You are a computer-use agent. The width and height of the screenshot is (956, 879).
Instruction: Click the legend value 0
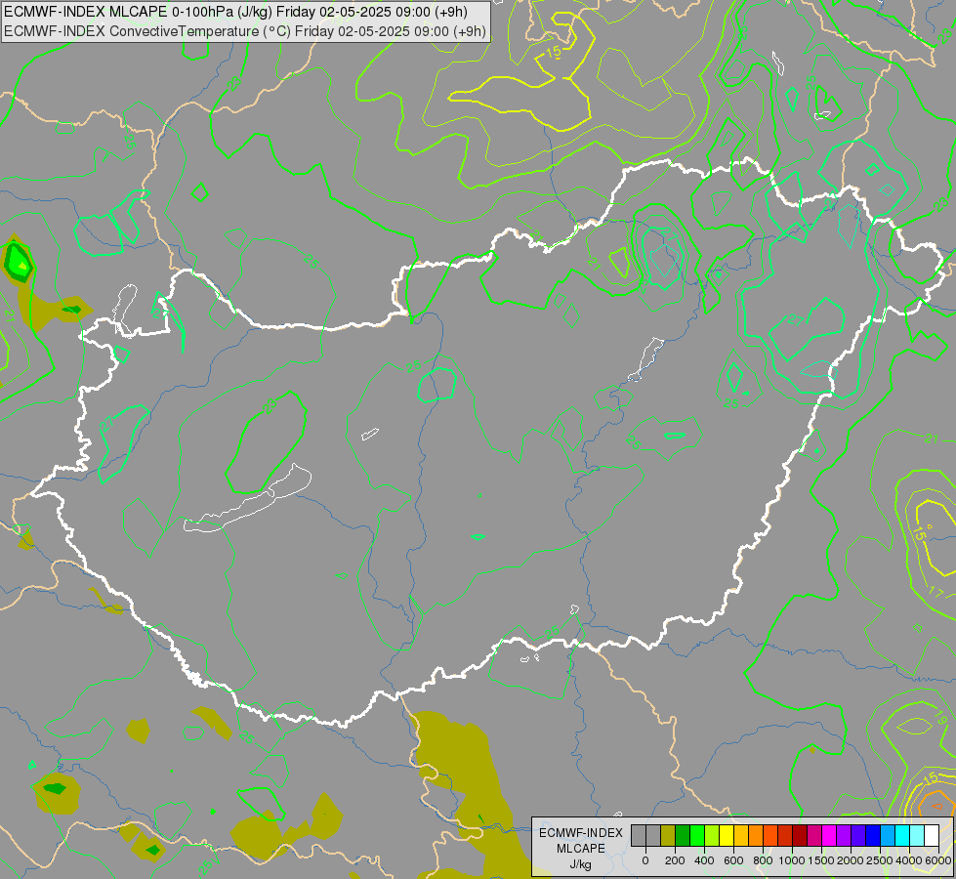[645, 860]
